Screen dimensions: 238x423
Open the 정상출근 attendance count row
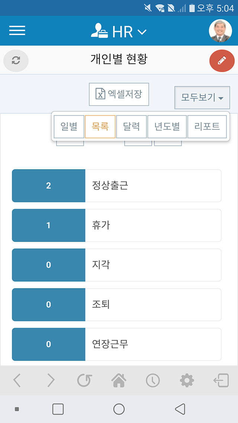point(117,186)
